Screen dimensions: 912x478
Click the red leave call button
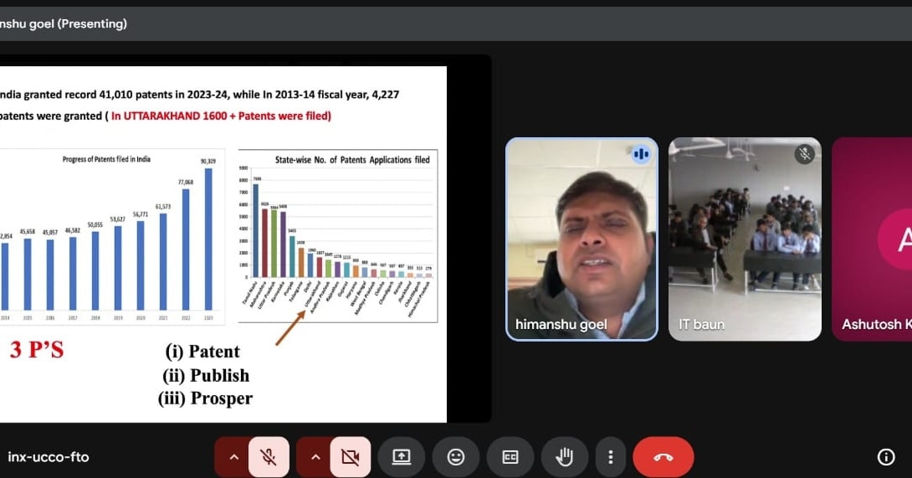pos(663,457)
